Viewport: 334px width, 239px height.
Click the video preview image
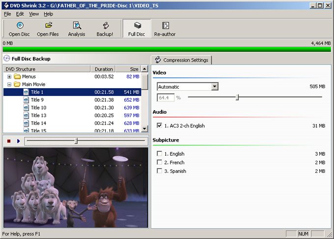(x=76, y=188)
